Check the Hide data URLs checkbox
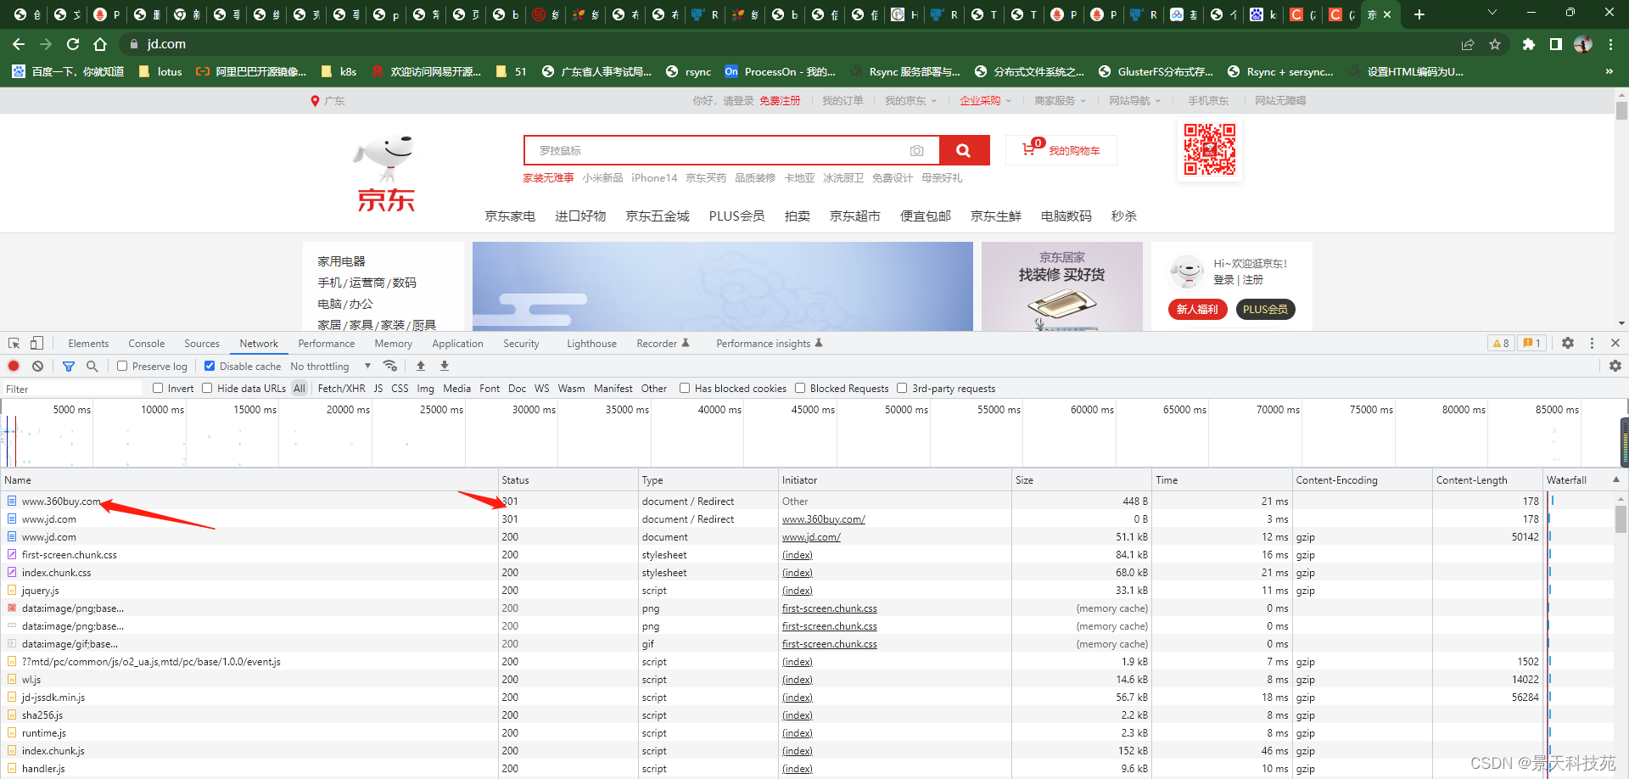The height and width of the screenshot is (779, 1629). click(207, 388)
